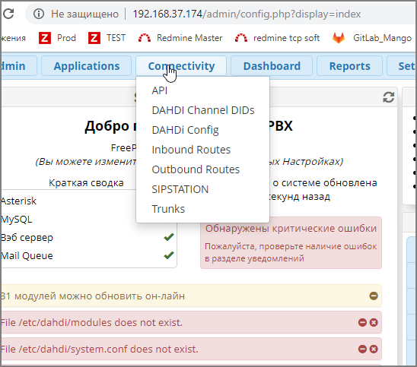
Task: Minimize the /etc/dahdi/modules error notice
Action: (362, 322)
